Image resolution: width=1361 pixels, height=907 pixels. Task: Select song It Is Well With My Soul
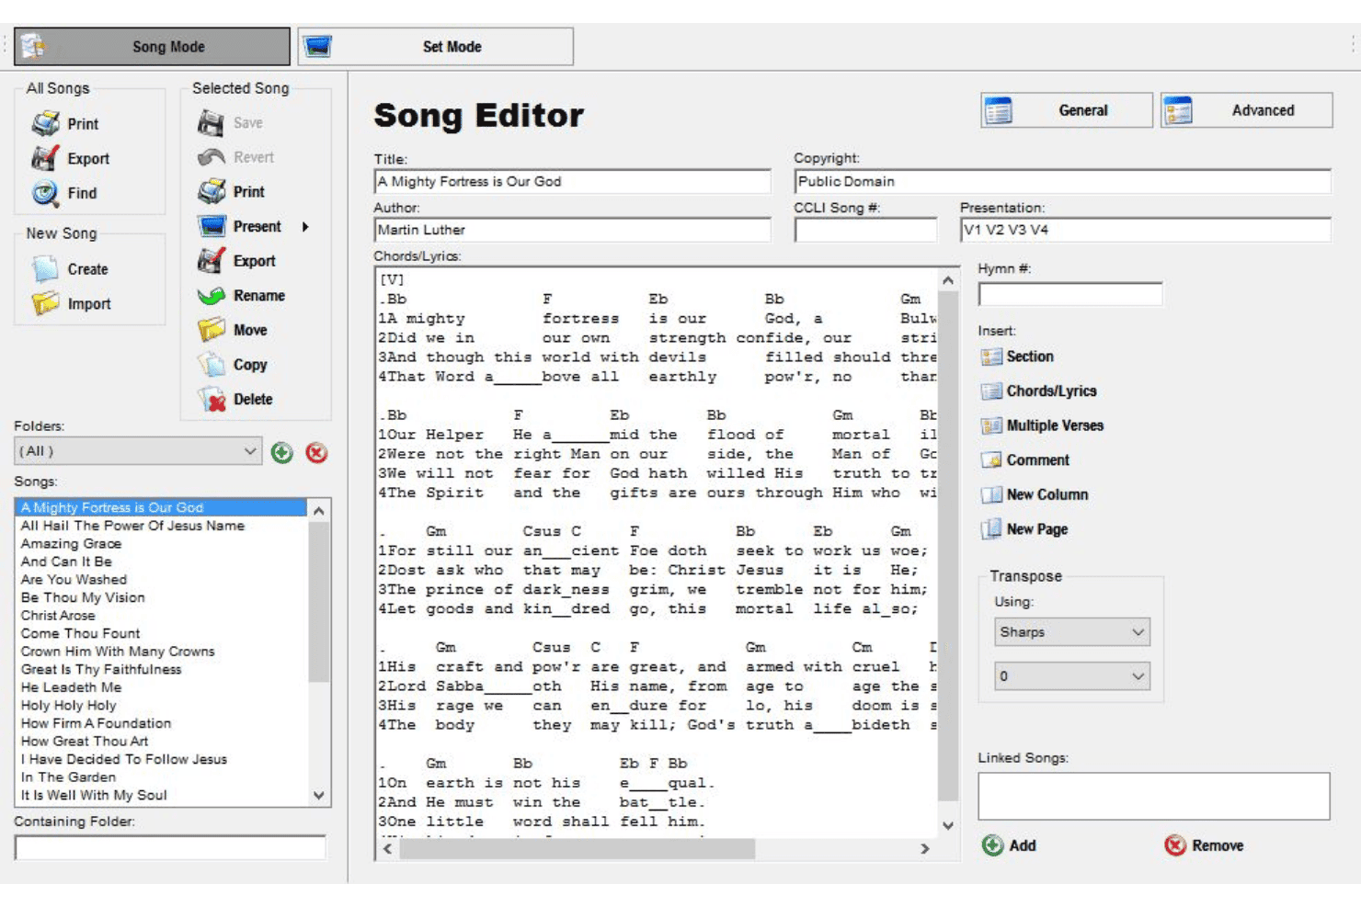[94, 795]
